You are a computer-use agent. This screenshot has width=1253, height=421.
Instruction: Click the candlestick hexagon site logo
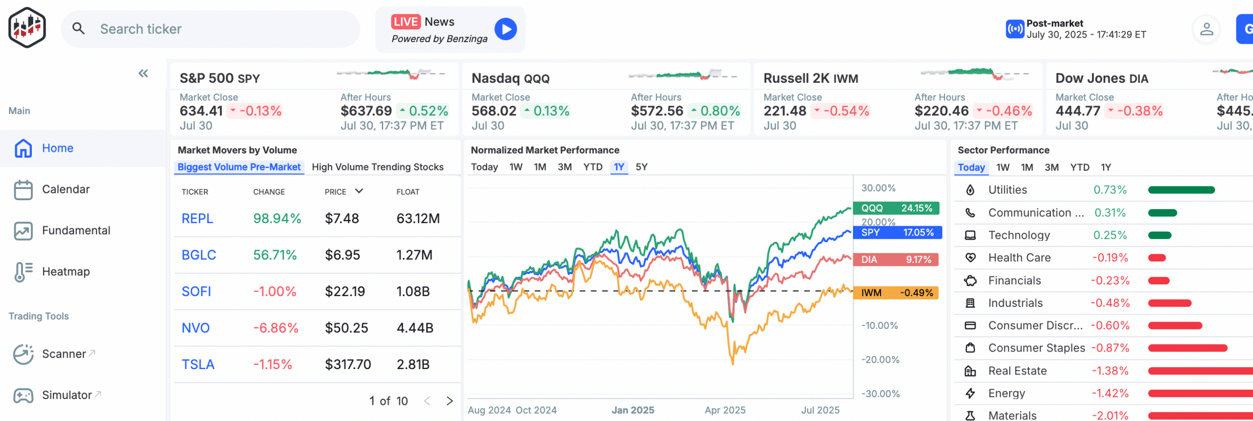tap(27, 28)
